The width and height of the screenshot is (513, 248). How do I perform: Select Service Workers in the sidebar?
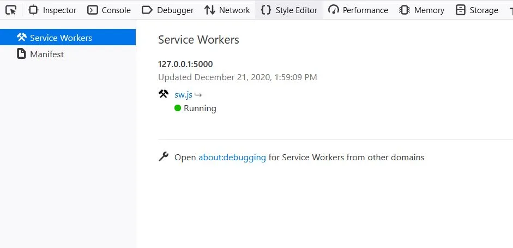(x=61, y=38)
